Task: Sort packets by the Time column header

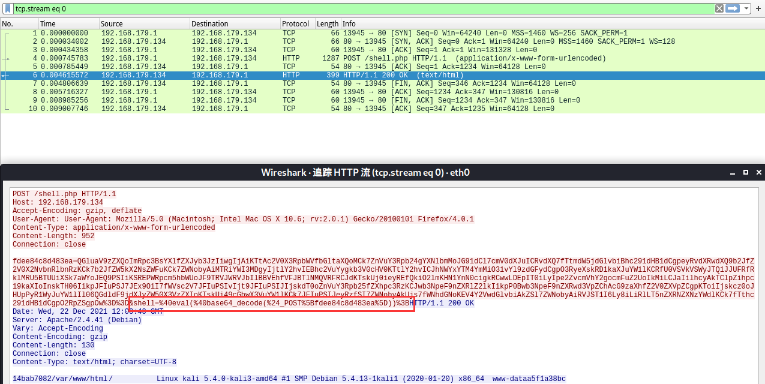Action: pos(68,23)
